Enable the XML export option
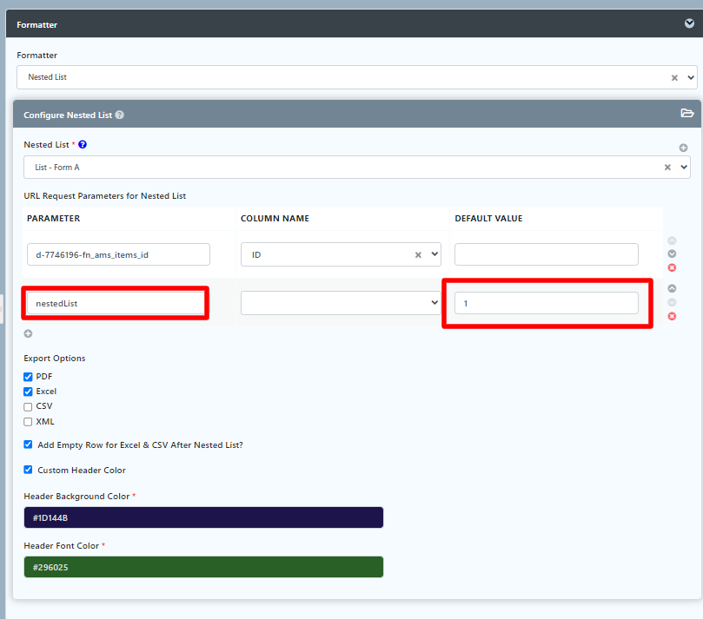 point(28,421)
